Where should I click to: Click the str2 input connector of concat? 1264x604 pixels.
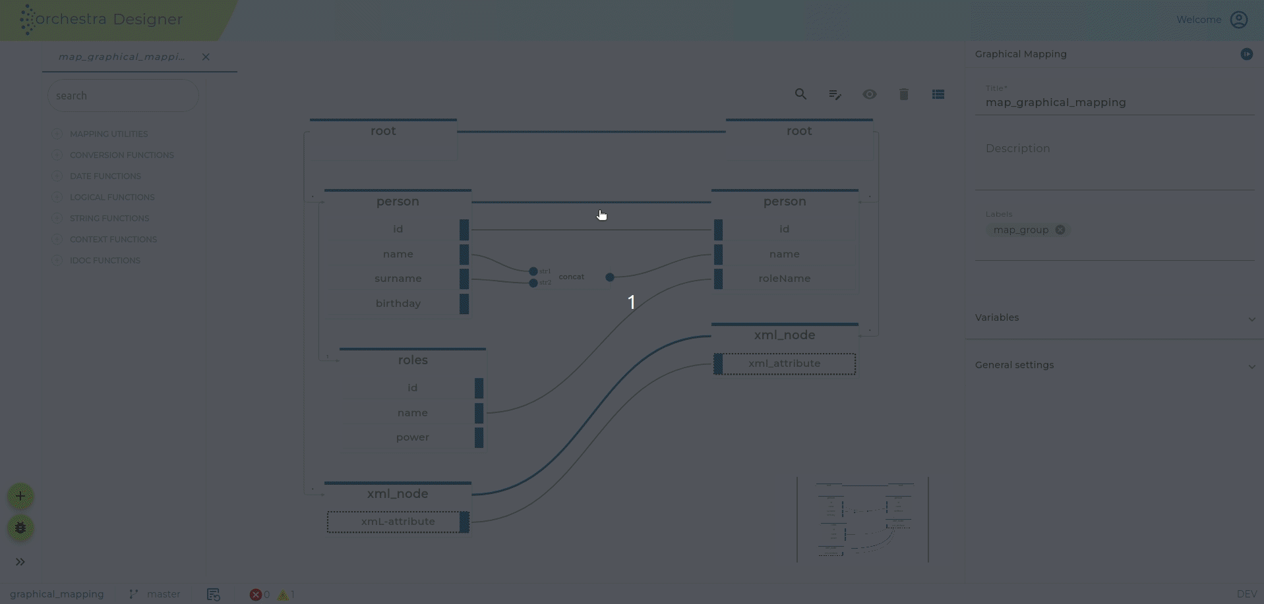[x=533, y=283]
